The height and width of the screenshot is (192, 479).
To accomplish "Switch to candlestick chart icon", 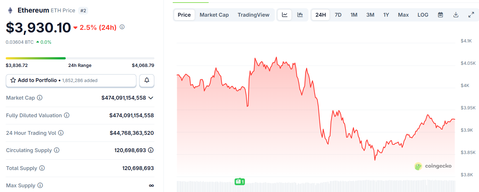I will click(300, 15).
